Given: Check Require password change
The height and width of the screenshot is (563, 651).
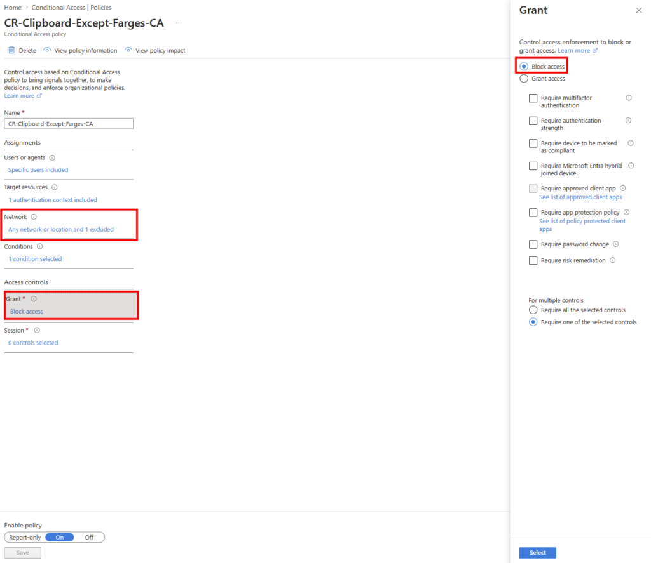Looking at the screenshot, I should 533,244.
